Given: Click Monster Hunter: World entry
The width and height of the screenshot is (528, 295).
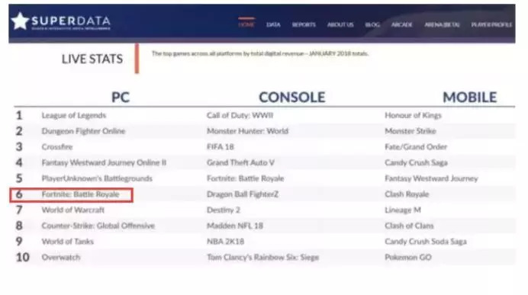Looking at the screenshot, I should tap(247, 131).
